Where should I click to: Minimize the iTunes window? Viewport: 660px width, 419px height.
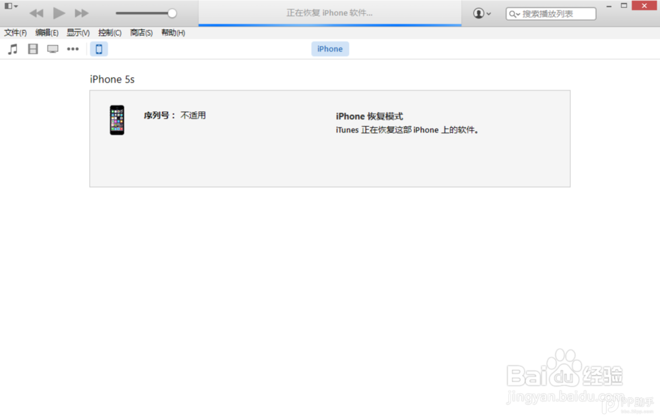click(x=609, y=6)
